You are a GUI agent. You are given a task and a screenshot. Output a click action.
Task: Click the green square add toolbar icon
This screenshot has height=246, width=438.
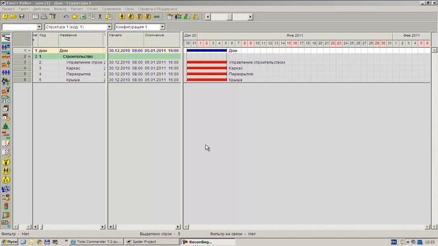click(83, 16)
